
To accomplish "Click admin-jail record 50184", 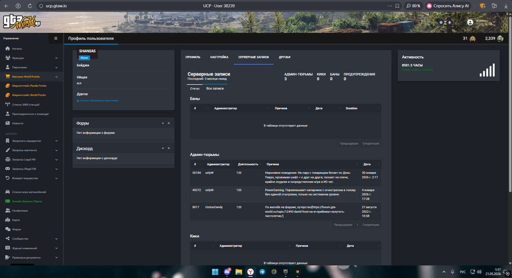I will click(x=196, y=173).
